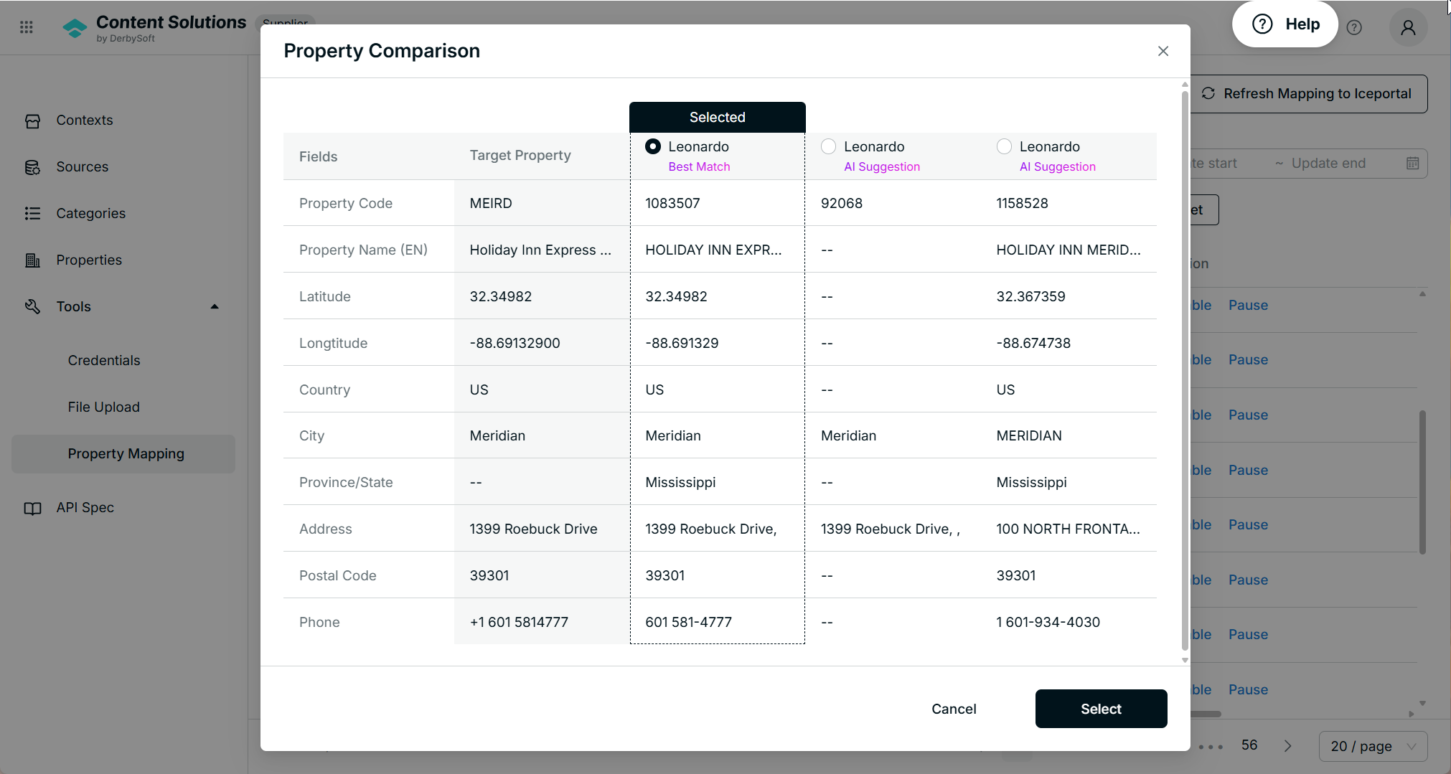Open API Spec in the sidebar
1451x774 pixels.
(x=85, y=508)
